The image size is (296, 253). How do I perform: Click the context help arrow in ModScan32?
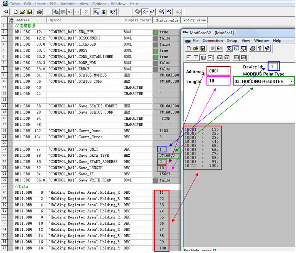pyautogui.click(x=267, y=48)
